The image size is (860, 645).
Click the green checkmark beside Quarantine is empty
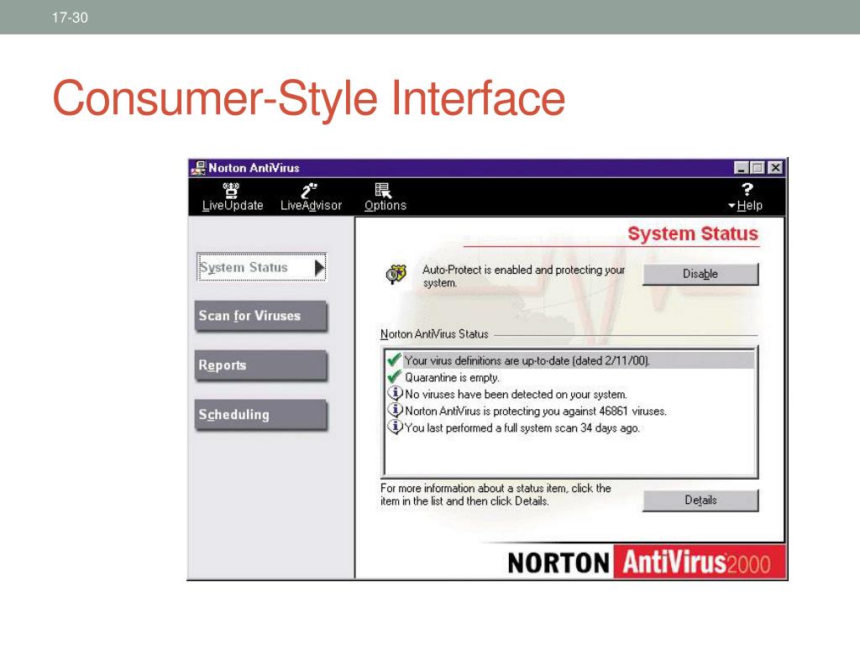pos(394,377)
